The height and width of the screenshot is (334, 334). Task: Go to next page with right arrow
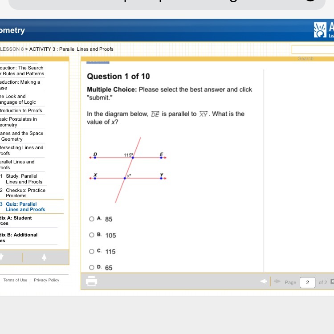(277, 281)
